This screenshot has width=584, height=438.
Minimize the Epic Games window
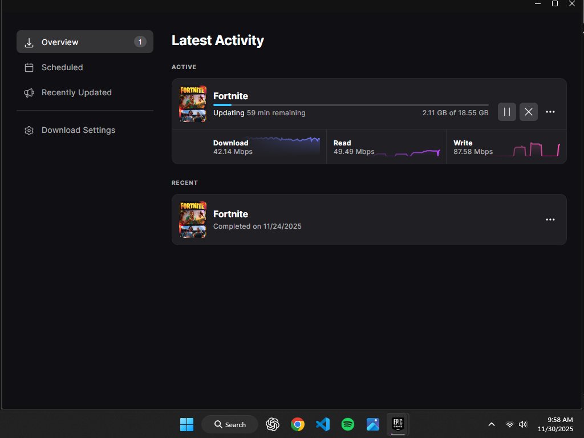tap(537, 4)
